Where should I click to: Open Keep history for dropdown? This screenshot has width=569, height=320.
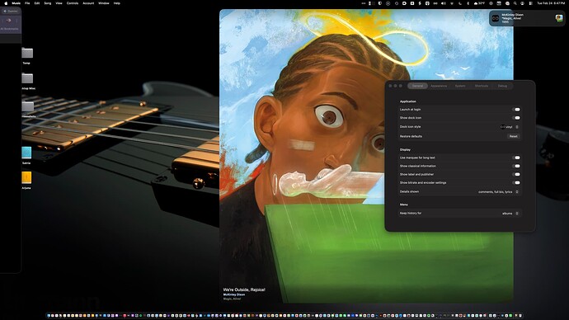[x=510, y=214]
